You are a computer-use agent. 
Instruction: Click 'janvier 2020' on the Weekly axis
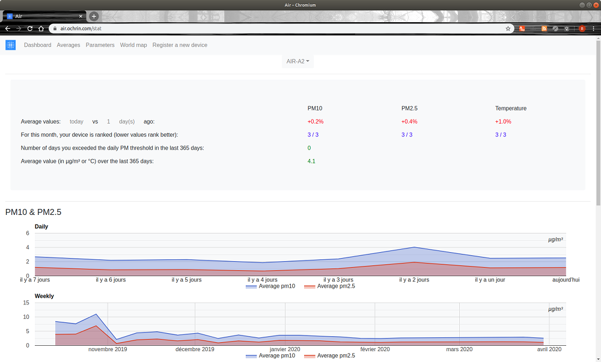pyautogui.click(x=285, y=349)
